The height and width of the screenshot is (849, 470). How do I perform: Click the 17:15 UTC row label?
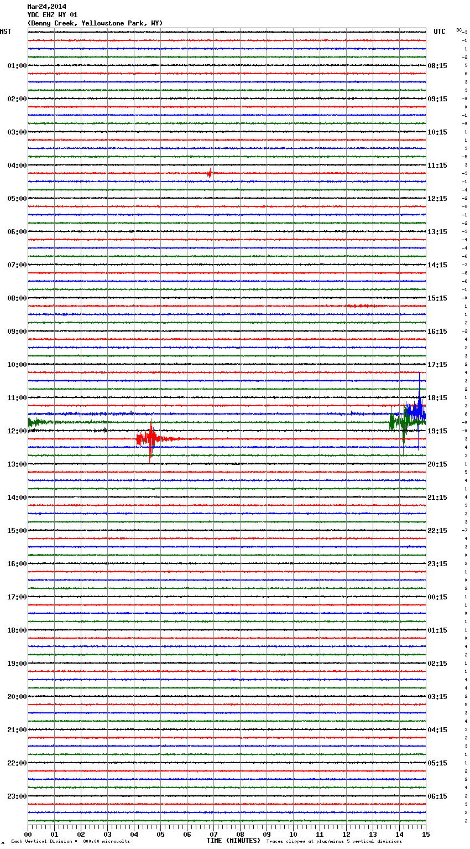click(x=437, y=365)
